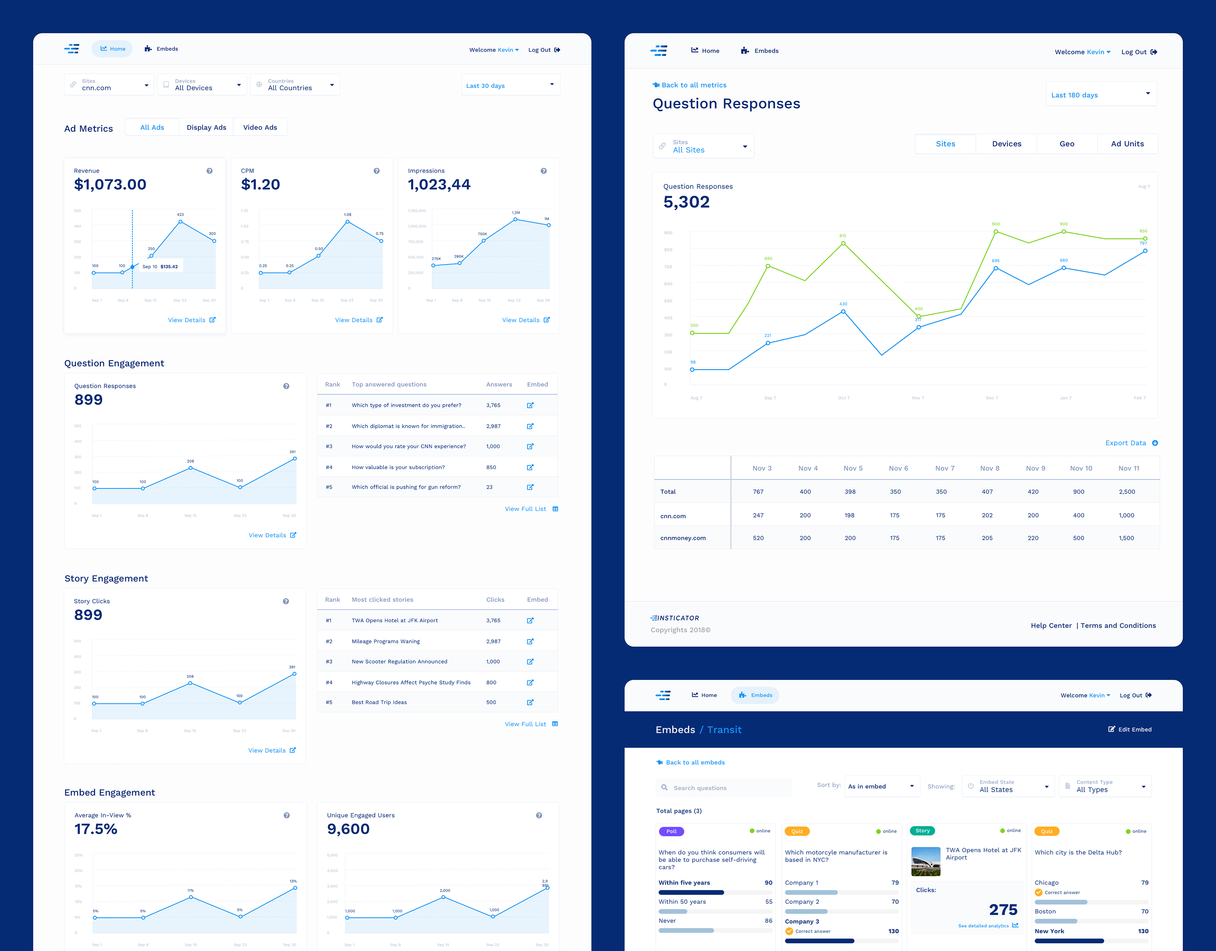Click Back to all metrics link
The image size is (1216, 951).
tap(689, 85)
